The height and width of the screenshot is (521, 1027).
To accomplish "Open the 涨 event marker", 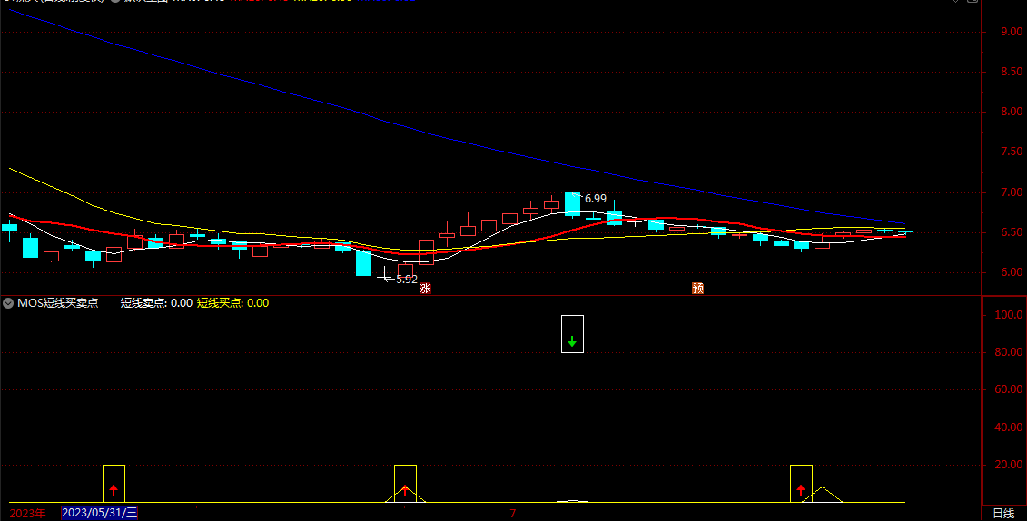I will (x=426, y=288).
